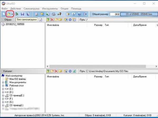Open an ISO file via the highlighted Open icon

[8, 14]
